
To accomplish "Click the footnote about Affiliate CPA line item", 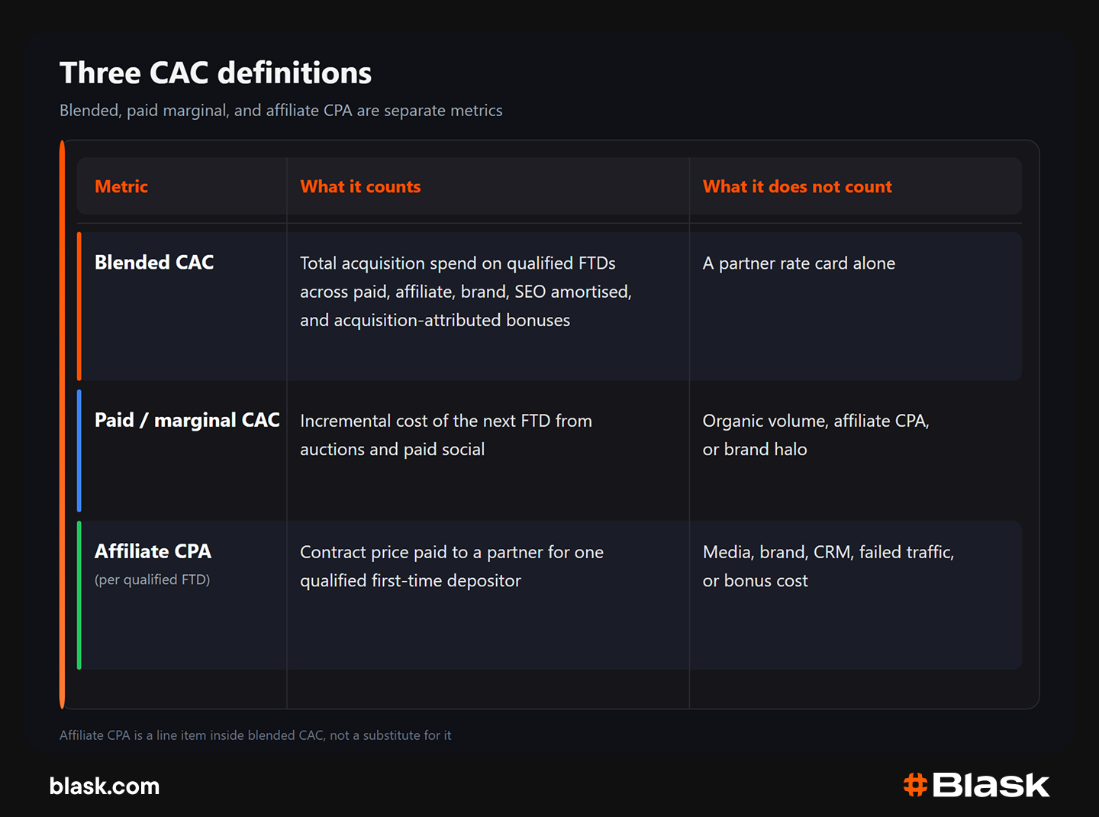I will (x=256, y=735).
